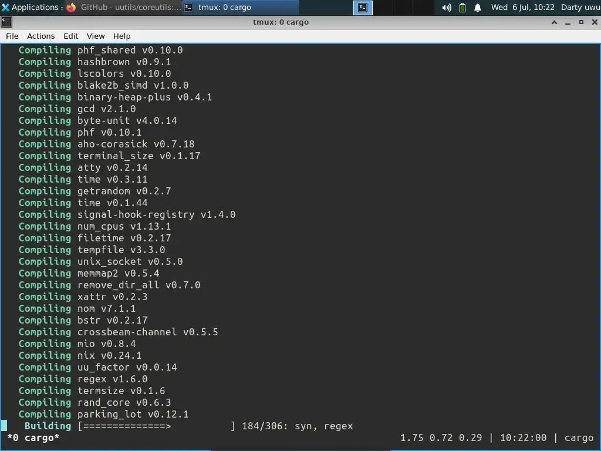This screenshot has height=451, width=601.
Task: Click the getrandom v0.2.7 line
Action: [94, 191]
